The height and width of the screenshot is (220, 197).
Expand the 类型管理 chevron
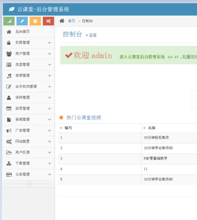pyautogui.click(x=50, y=64)
